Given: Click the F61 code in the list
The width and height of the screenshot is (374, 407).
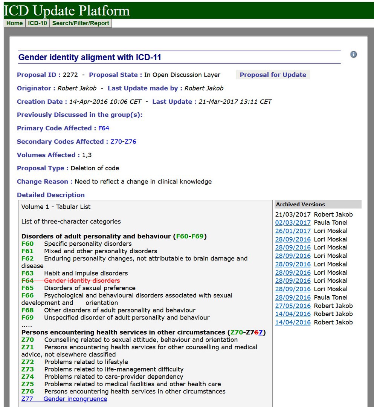Looking at the screenshot, I should click(x=27, y=251).
